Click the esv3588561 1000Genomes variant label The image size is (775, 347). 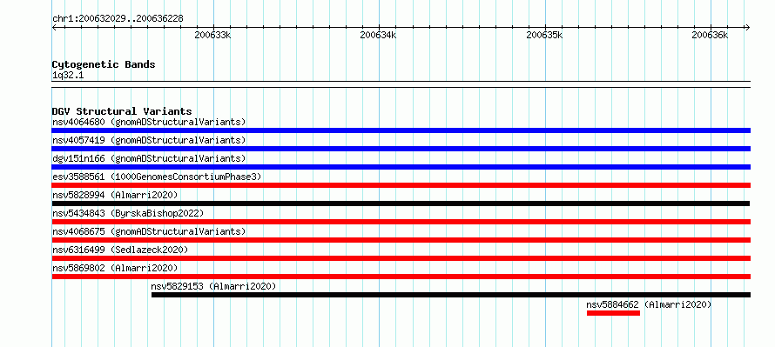157,177
